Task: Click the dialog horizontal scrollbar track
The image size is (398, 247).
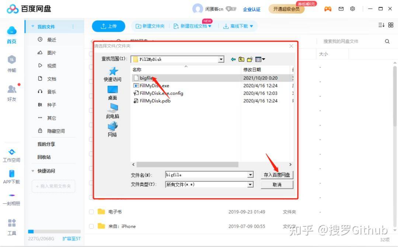Action: (x=212, y=165)
